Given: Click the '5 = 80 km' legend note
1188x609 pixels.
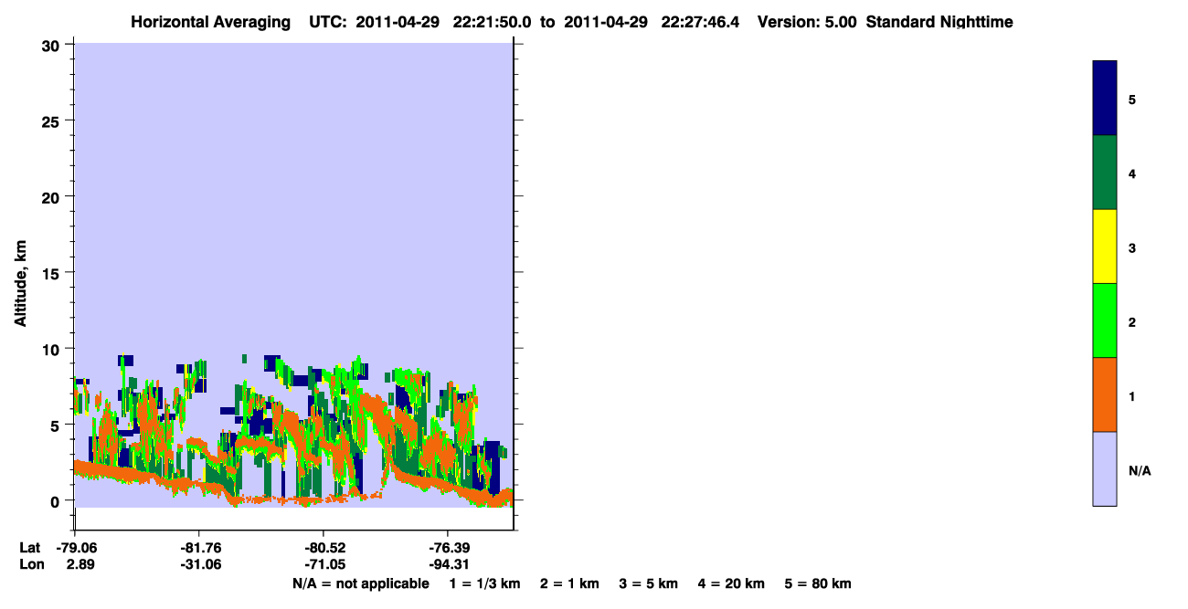Looking at the screenshot, I should click(x=818, y=583).
